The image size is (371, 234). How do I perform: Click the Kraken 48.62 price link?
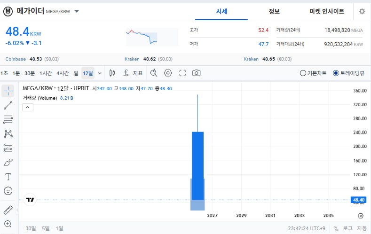click(148, 59)
